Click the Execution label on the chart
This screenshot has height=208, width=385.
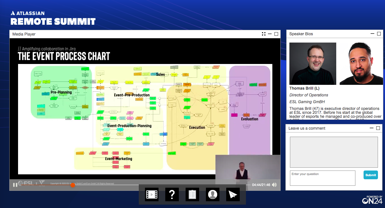coord(197,127)
